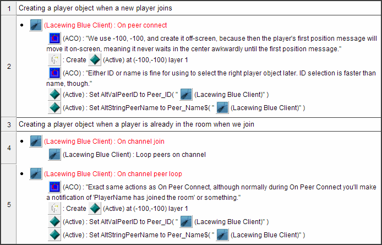Screen dimensions: 382x245
Task: Click the Create Active at (-100,-100) action in event 5
Action: [x=118, y=209]
